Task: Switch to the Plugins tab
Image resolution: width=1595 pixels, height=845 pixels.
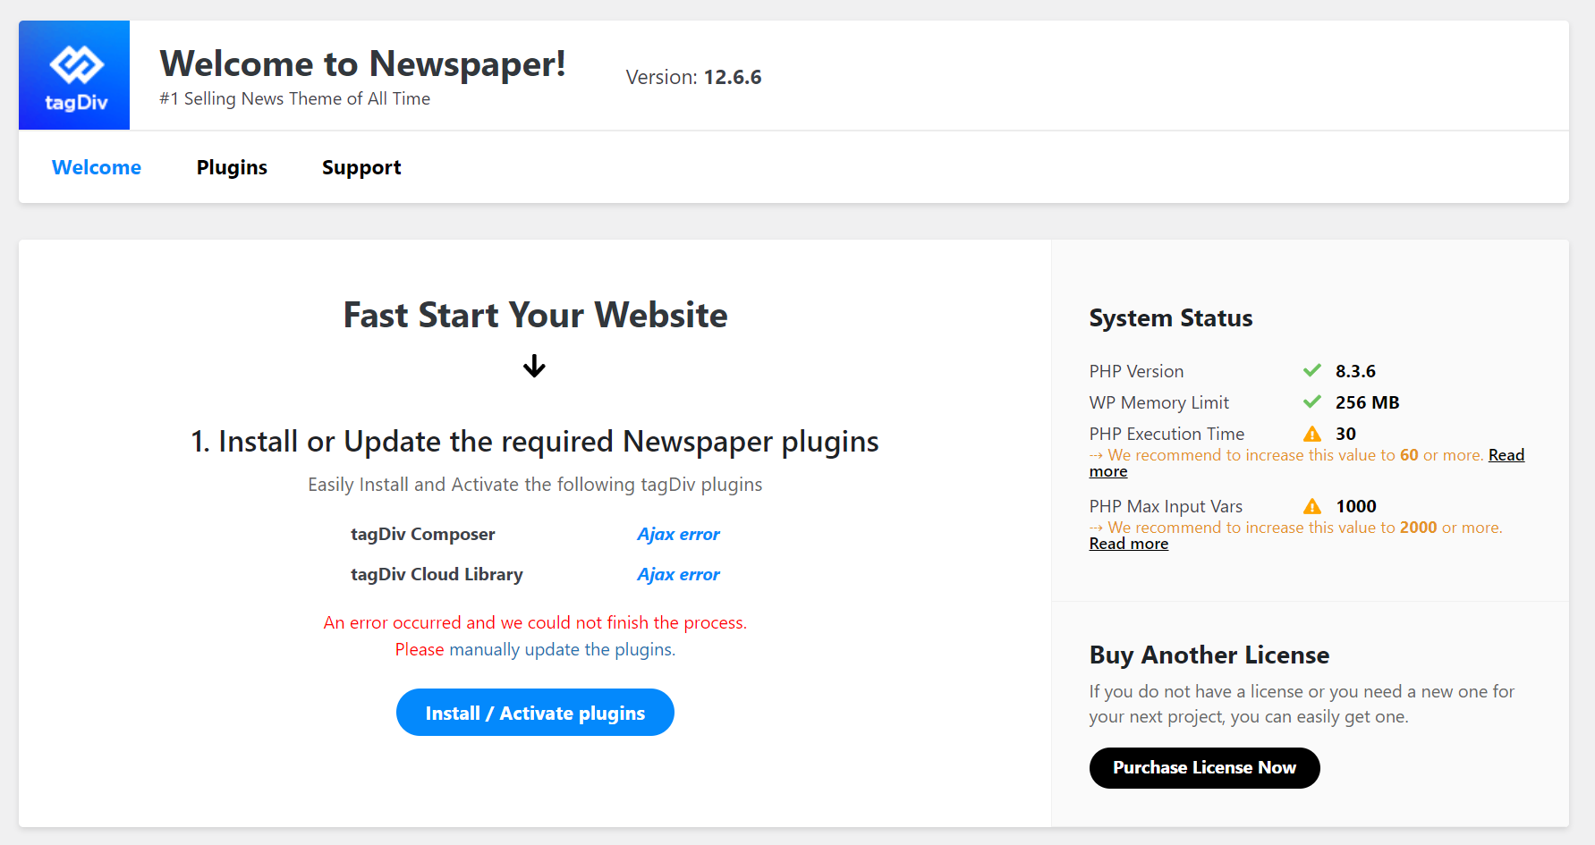Action: click(x=232, y=167)
